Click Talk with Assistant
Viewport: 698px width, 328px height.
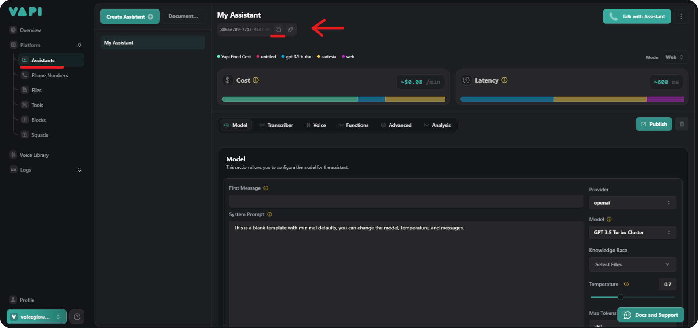tap(637, 16)
